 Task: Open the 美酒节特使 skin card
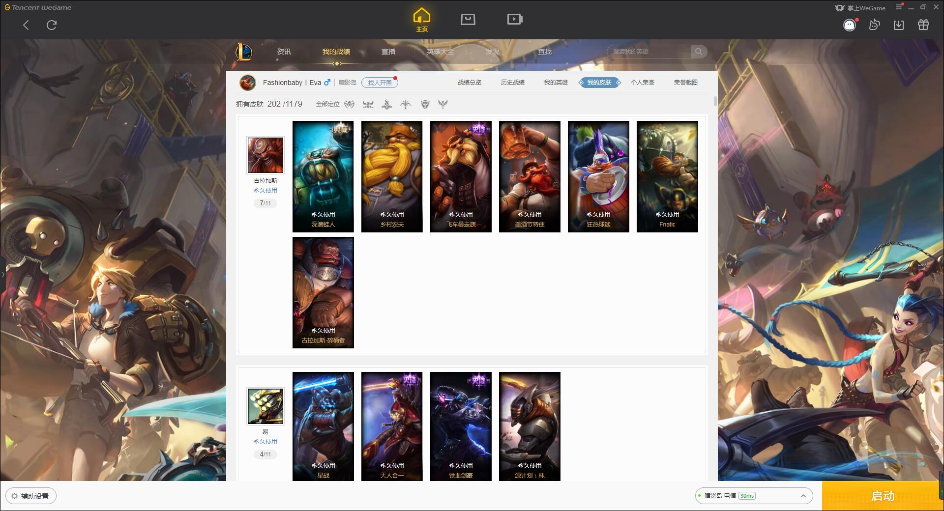[x=530, y=176]
